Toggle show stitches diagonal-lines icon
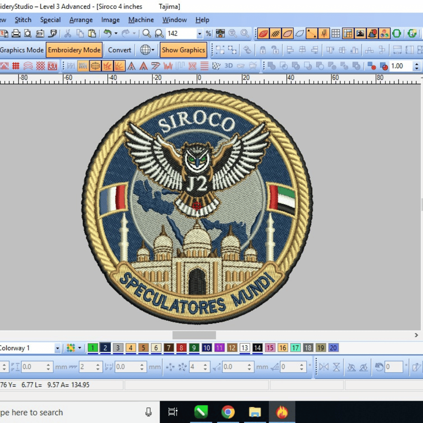Screen dimensions: 423x423 [x=275, y=33]
